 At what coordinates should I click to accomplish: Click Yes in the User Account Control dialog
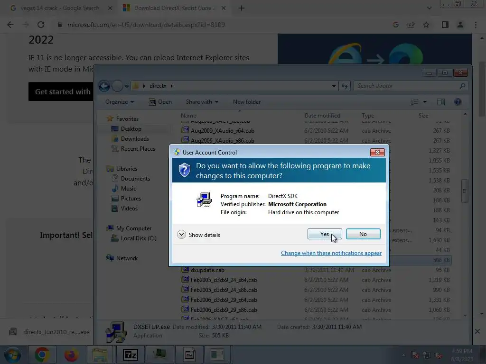325,234
